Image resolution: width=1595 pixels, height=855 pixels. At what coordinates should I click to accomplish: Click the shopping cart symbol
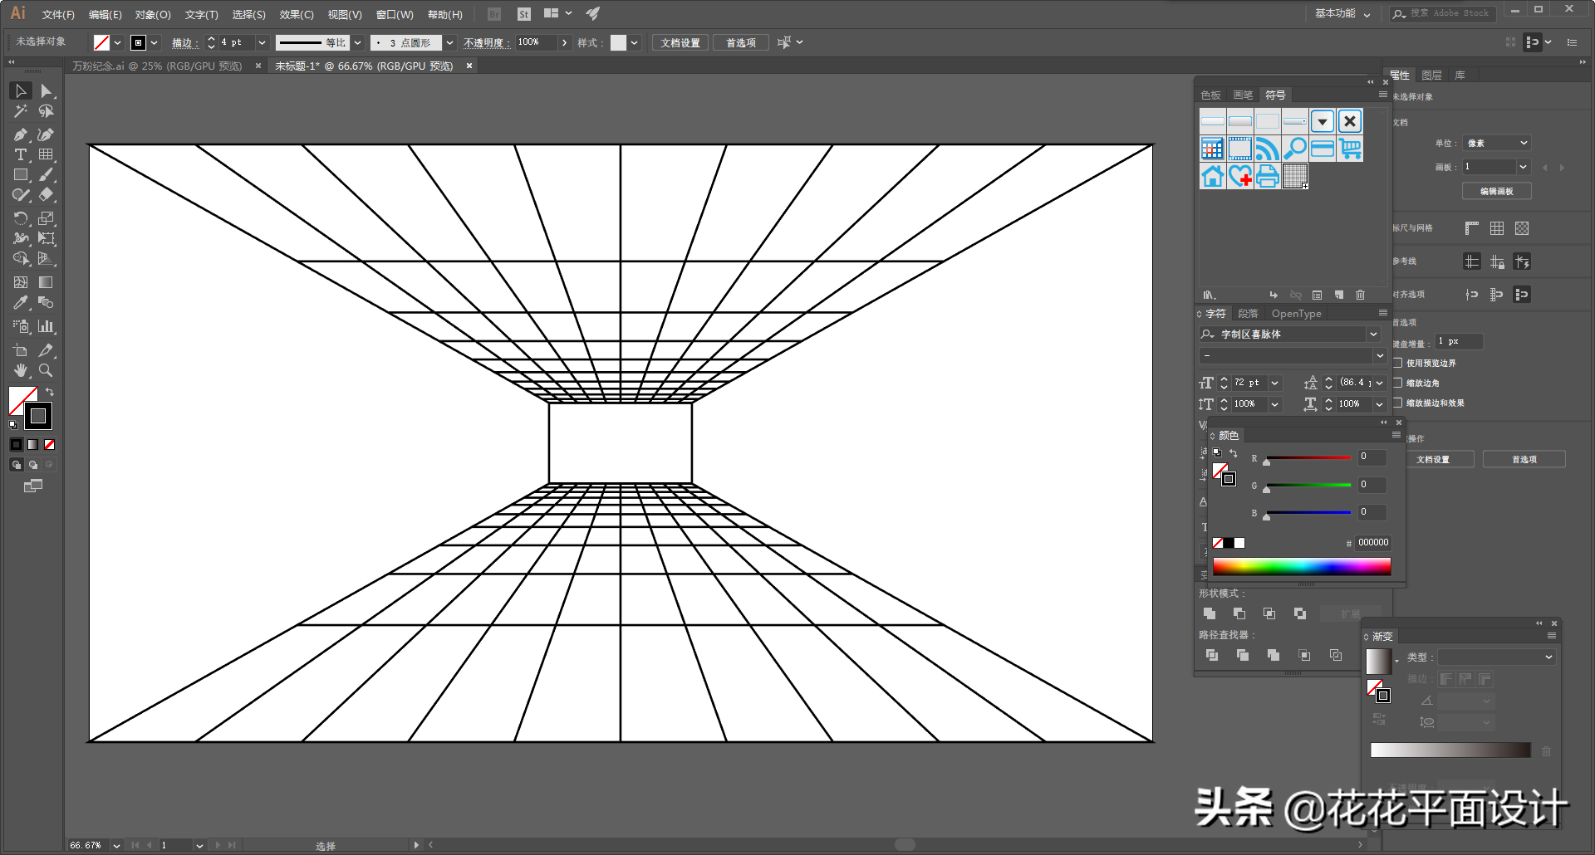point(1351,149)
